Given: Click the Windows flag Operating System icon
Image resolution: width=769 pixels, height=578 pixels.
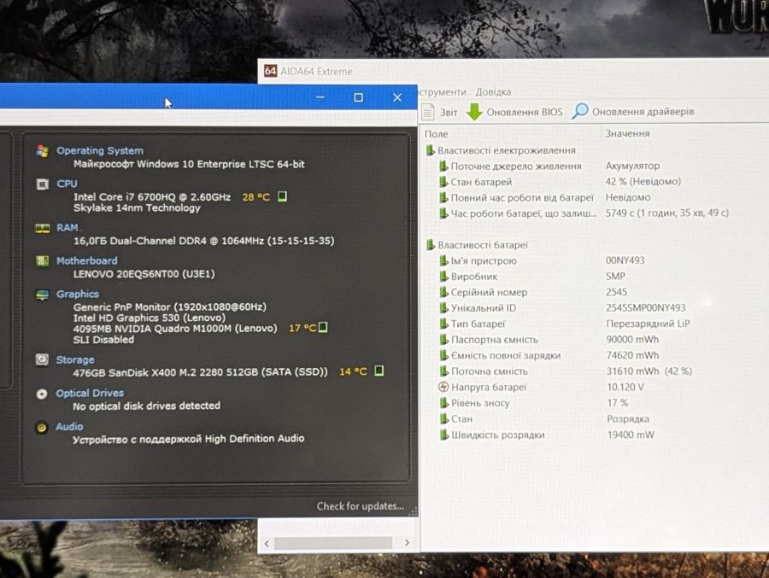Looking at the screenshot, I should pos(43,151).
